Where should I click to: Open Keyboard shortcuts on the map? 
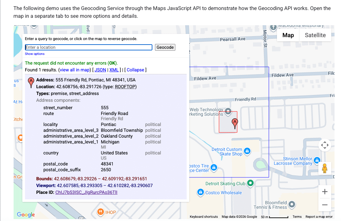(204, 217)
